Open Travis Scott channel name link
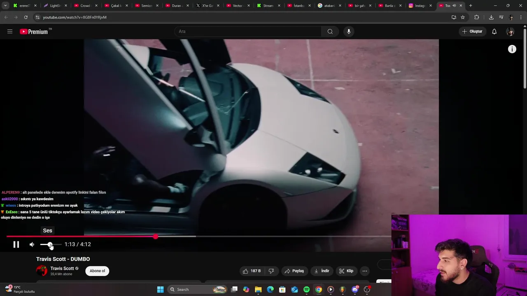 coord(62,268)
